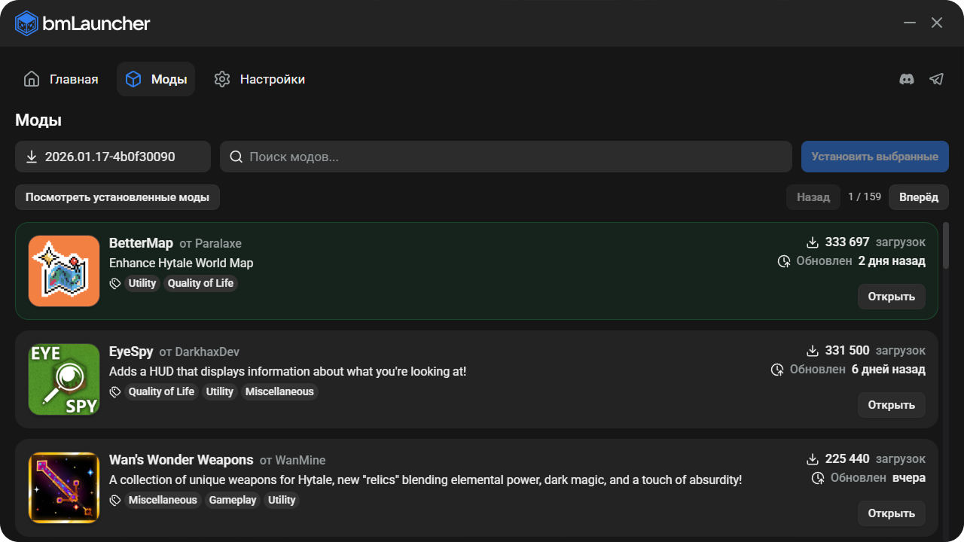Open the EyeSpy mod with Открыть

point(891,405)
